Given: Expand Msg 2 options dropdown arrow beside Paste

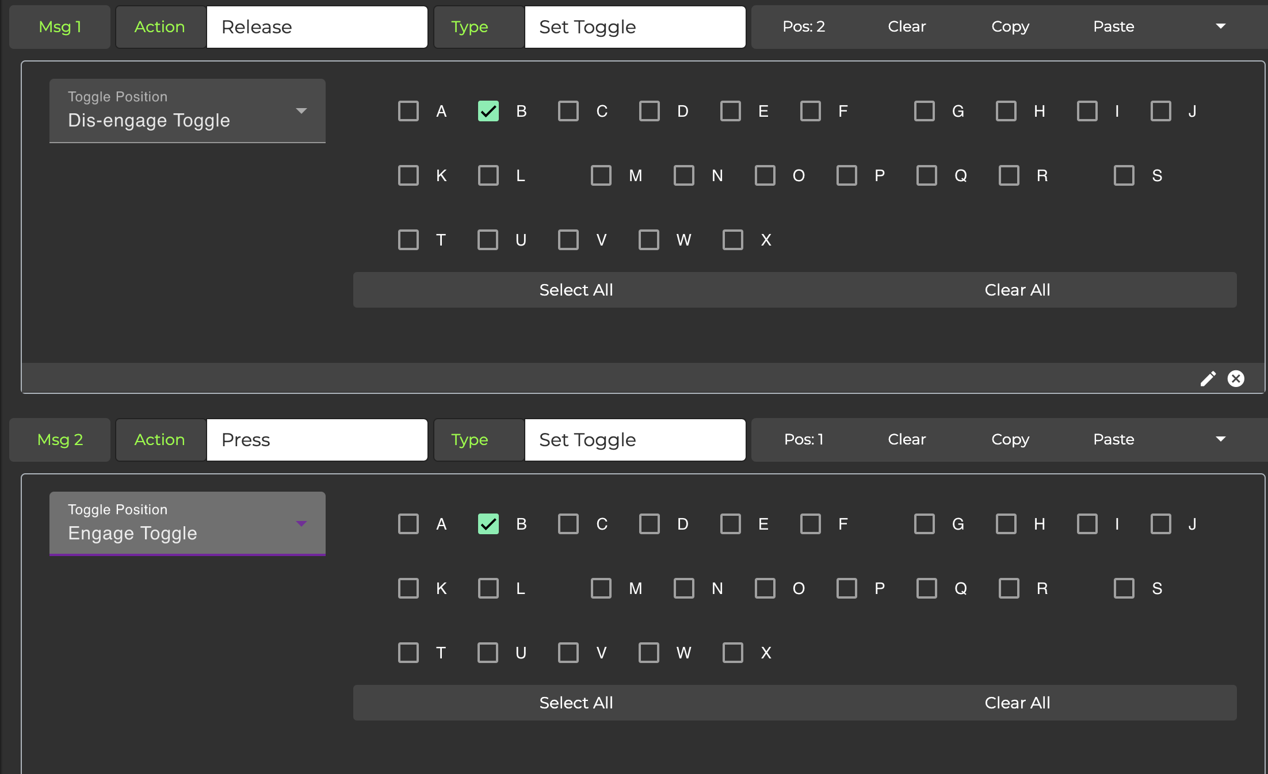Looking at the screenshot, I should coord(1220,439).
